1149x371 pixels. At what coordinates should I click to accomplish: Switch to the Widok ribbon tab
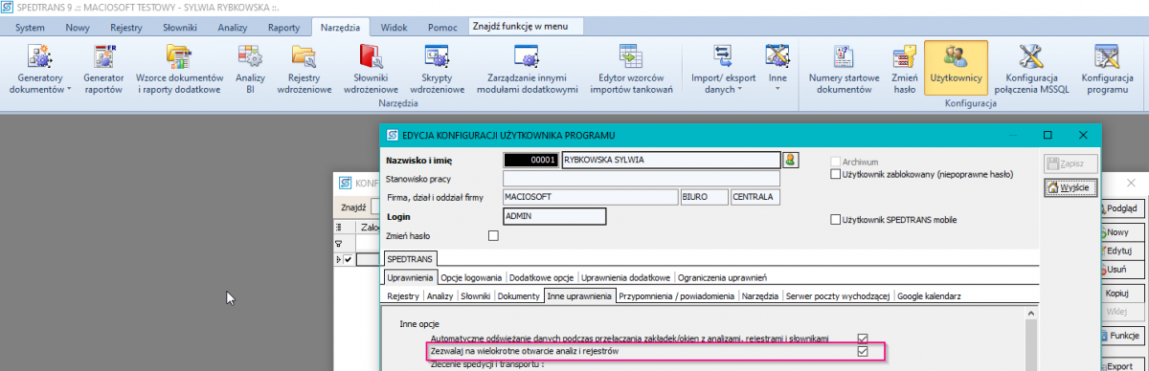click(x=394, y=28)
